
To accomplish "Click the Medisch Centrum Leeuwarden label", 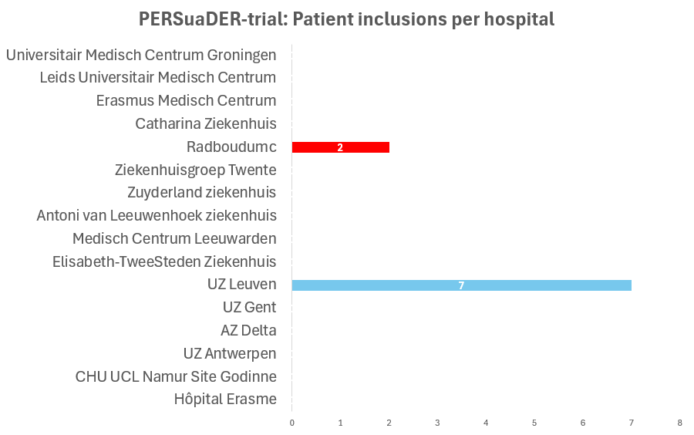I will [174, 238].
